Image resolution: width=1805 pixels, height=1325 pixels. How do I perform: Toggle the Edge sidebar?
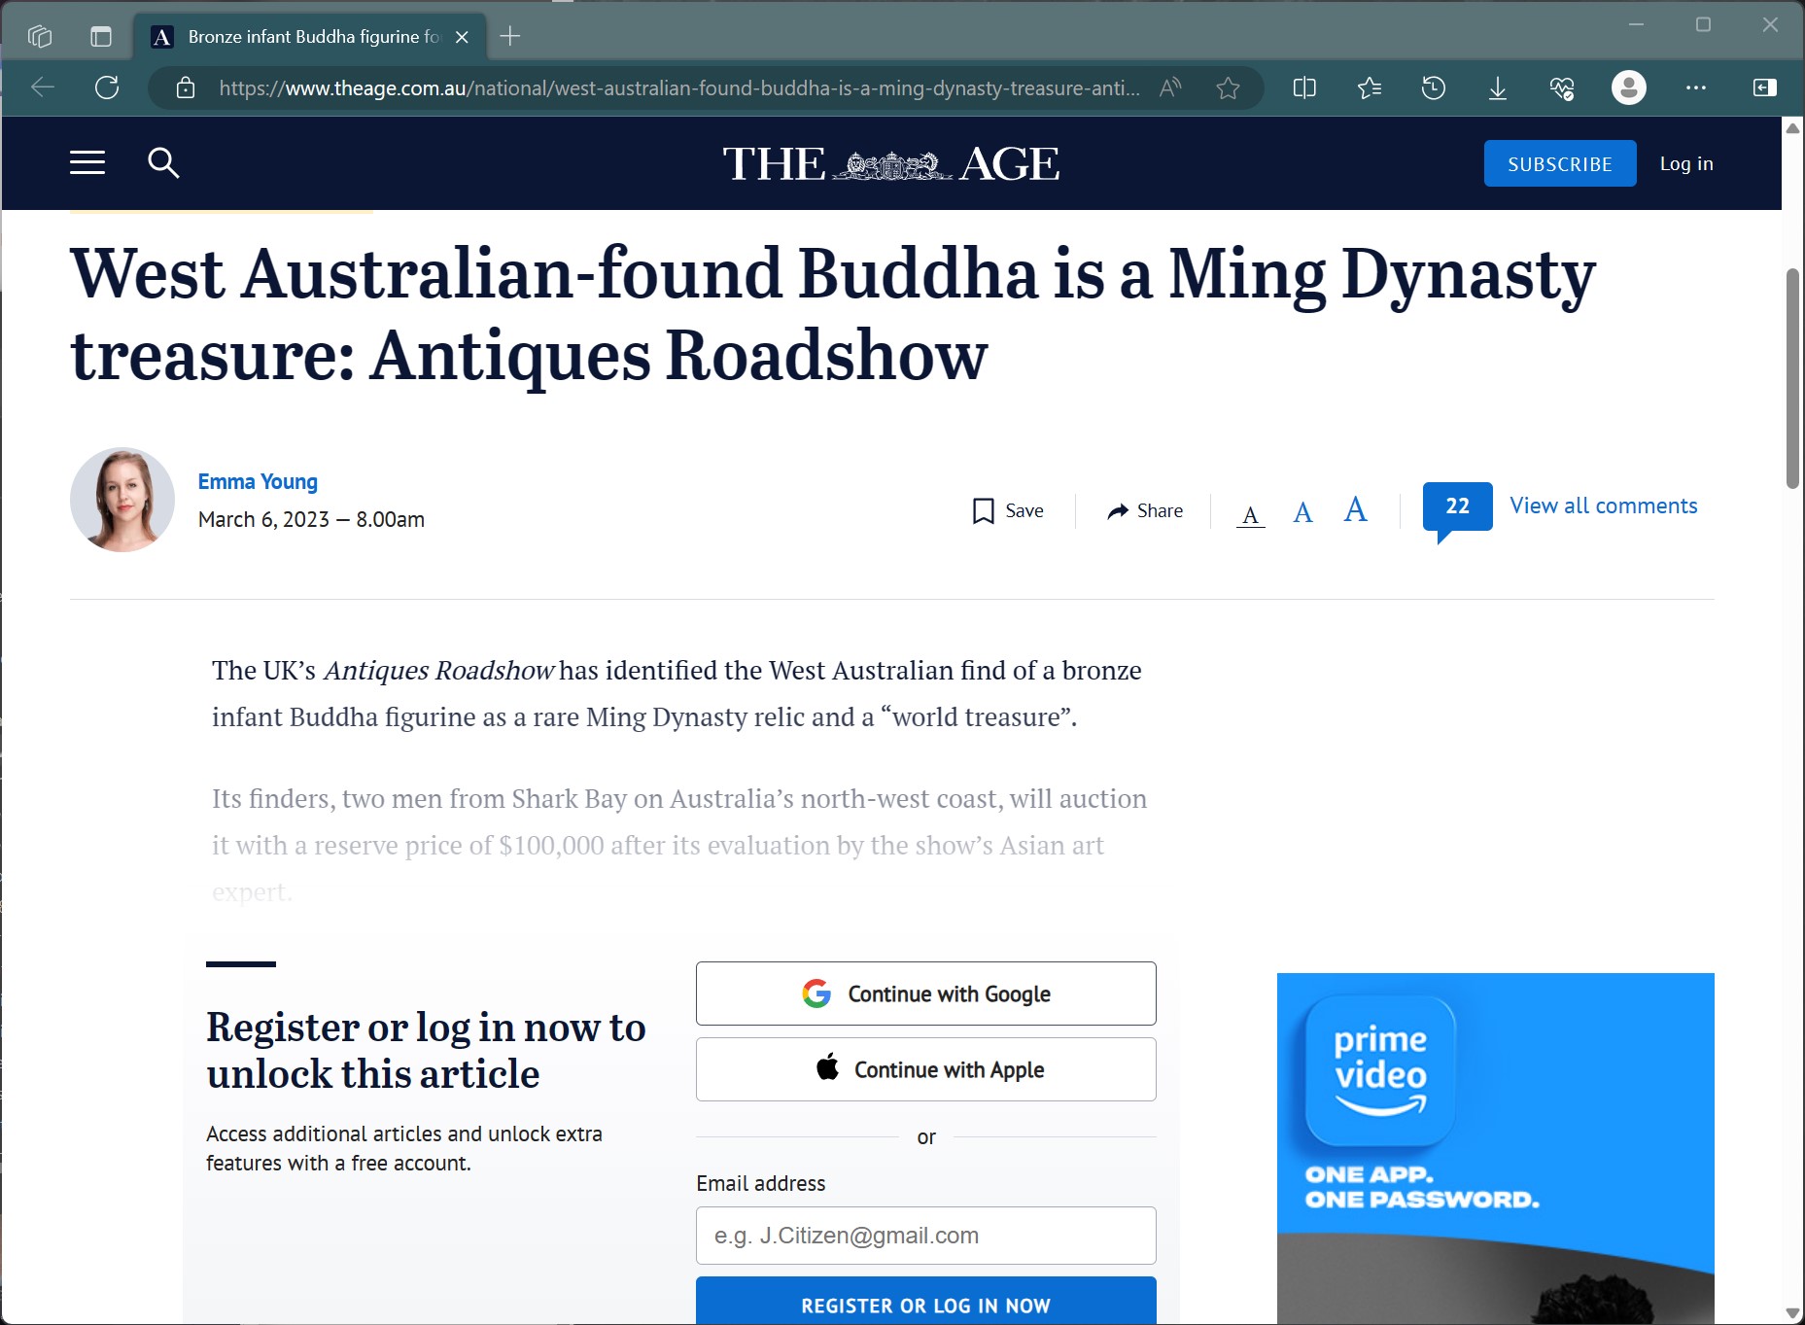pyautogui.click(x=1764, y=88)
